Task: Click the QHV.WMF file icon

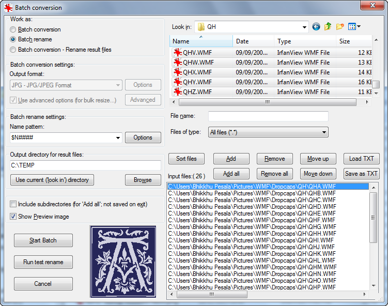Action: pyautogui.click(x=178, y=52)
